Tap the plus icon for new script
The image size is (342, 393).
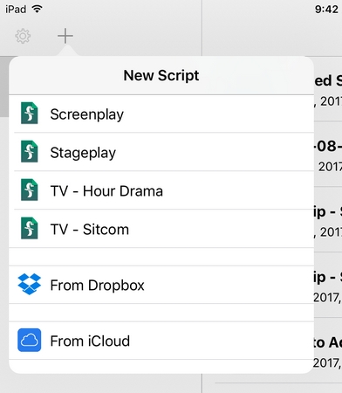click(65, 36)
